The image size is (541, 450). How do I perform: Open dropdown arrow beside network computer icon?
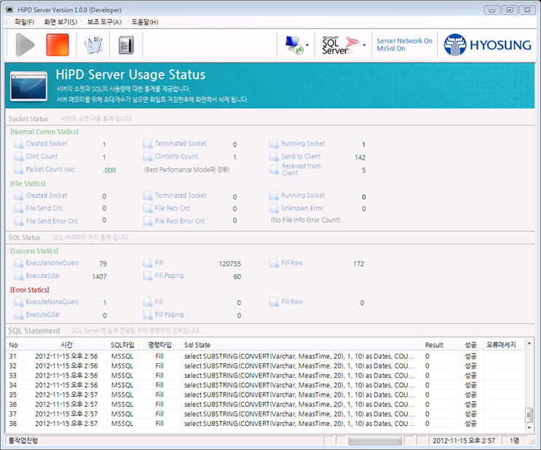tap(307, 45)
